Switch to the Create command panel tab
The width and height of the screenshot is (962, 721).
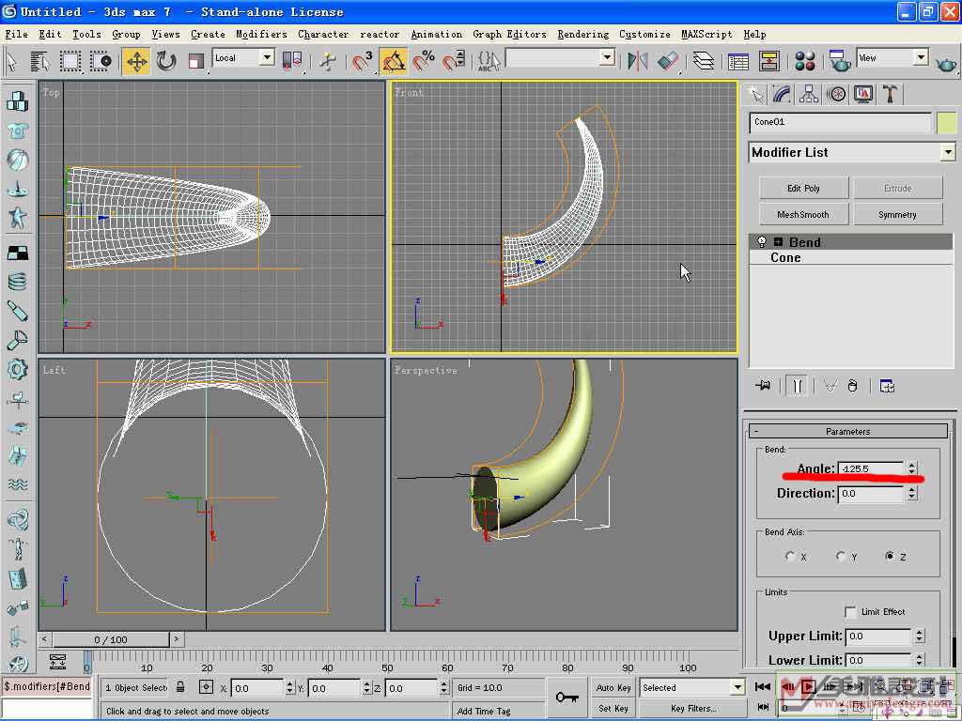(x=757, y=95)
